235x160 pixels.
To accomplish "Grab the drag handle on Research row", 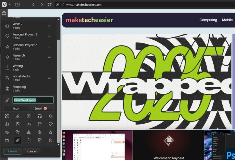I will (49, 57).
